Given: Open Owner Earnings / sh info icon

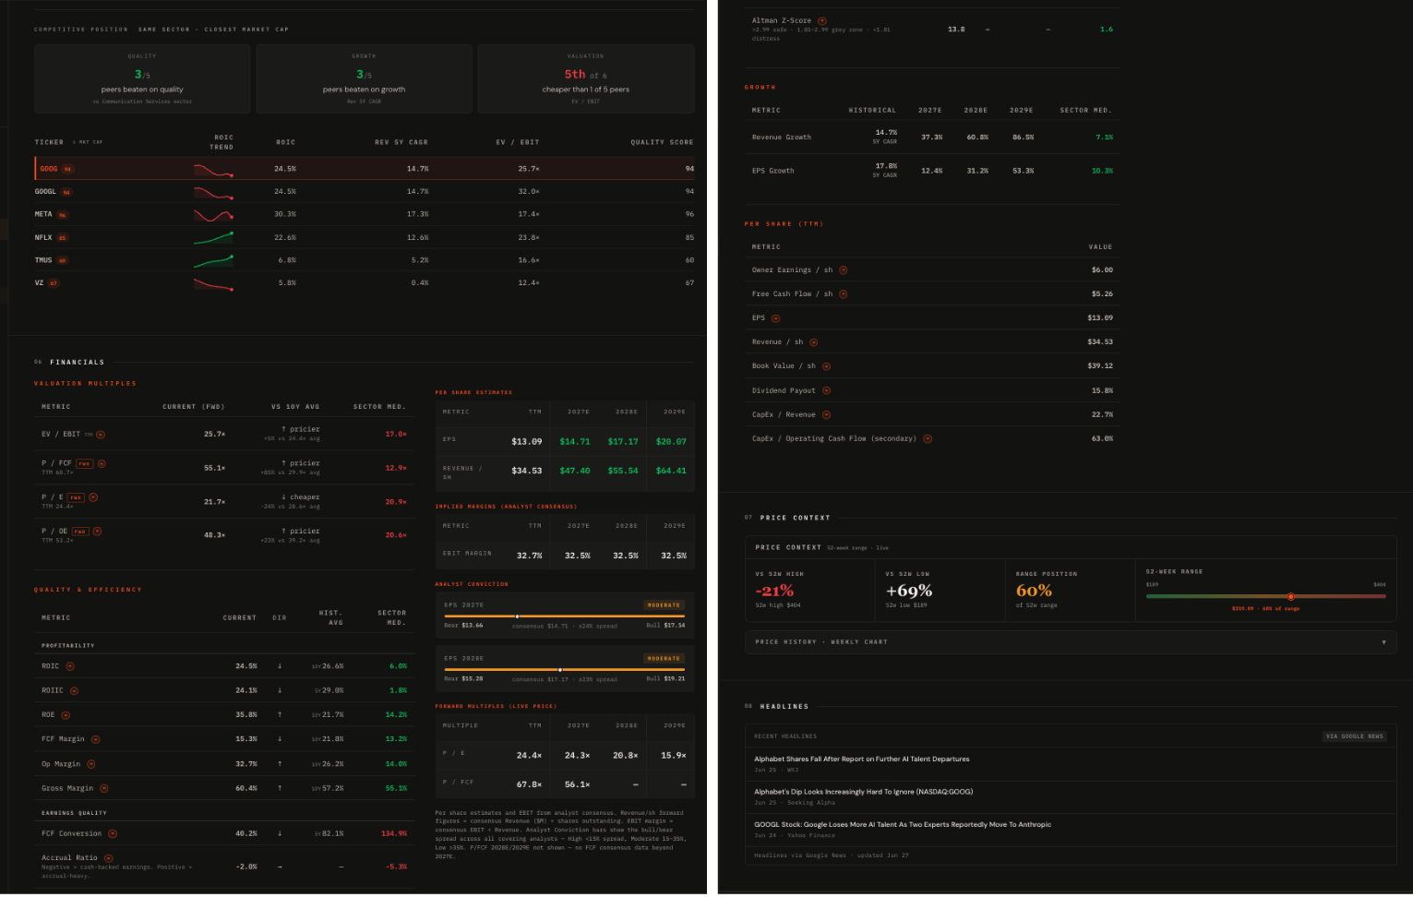Looking at the screenshot, I should click(x=844, y=270).
